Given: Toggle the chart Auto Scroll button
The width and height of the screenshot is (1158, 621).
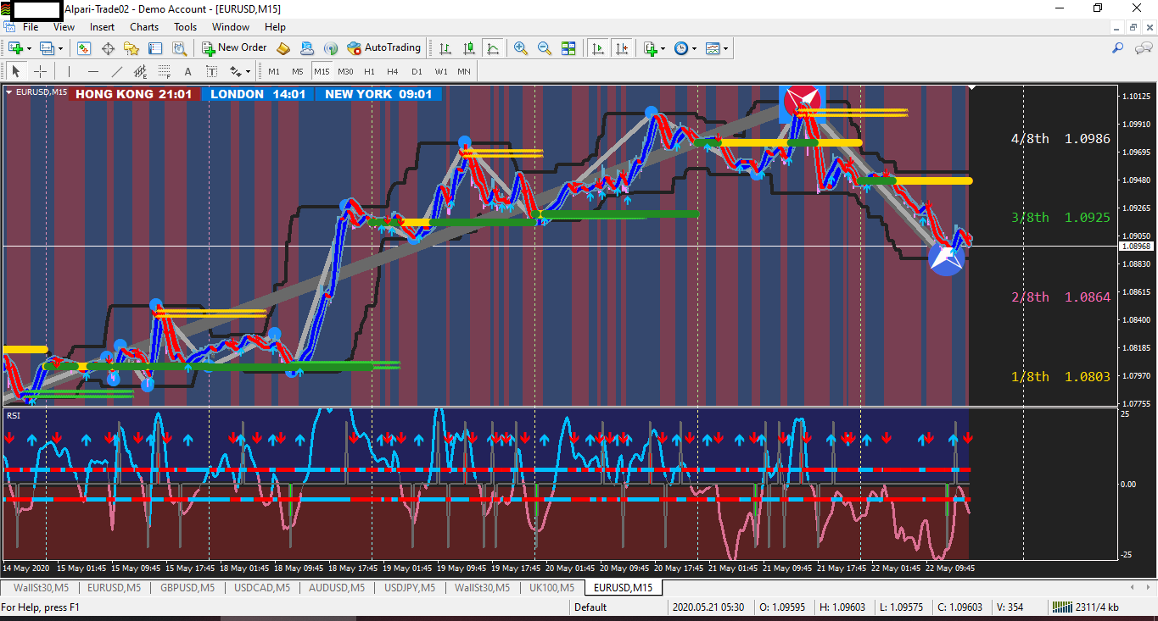Looking at the screenshot, I should pyautogui.click(x=599, y=48).
